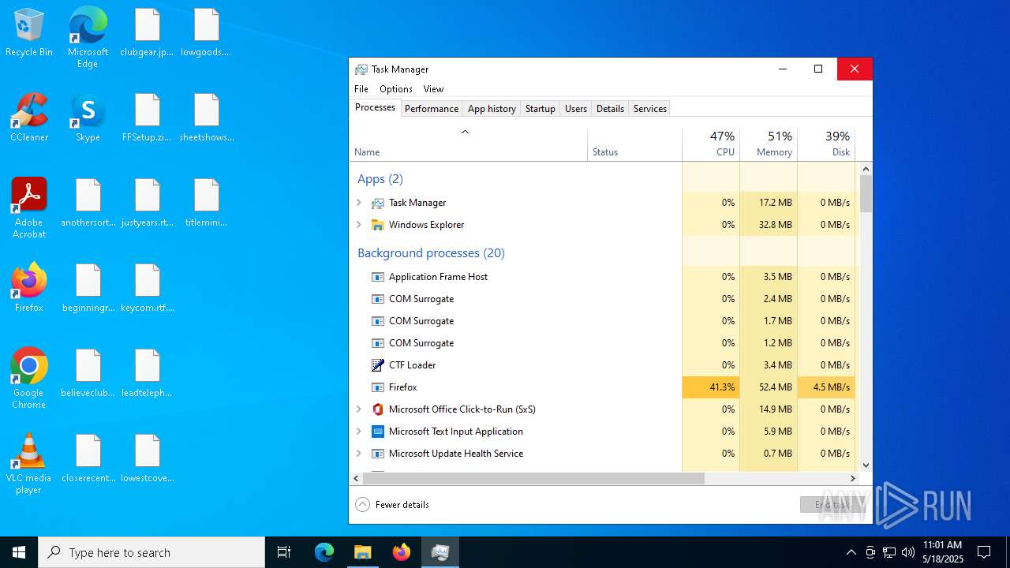The width and height of the screenshot is (1010, 568).
Task: Select the Firefox desktop shortcut
Action: (29, 288)
